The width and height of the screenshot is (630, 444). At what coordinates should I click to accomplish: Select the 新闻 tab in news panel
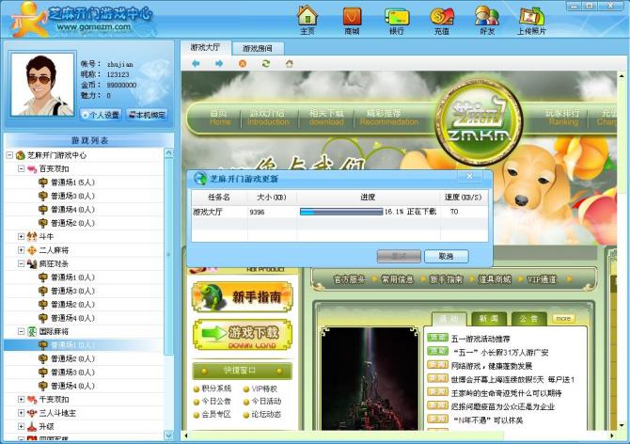486,319
